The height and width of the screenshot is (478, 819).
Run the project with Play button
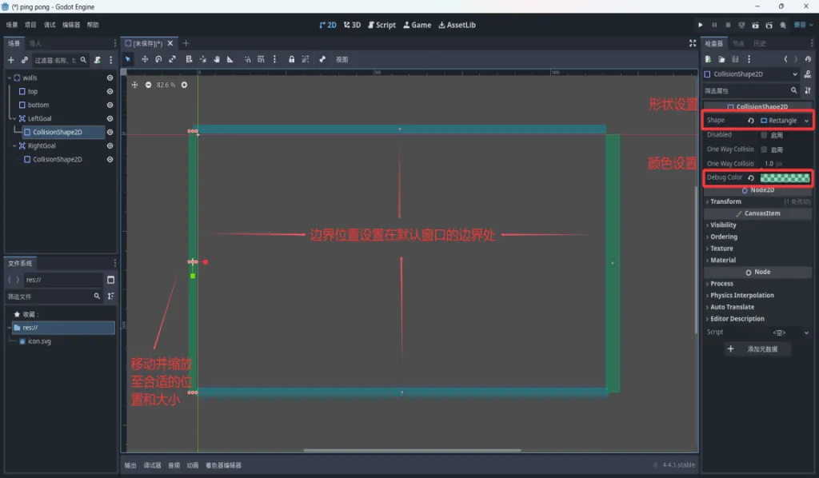coord(701,25)
